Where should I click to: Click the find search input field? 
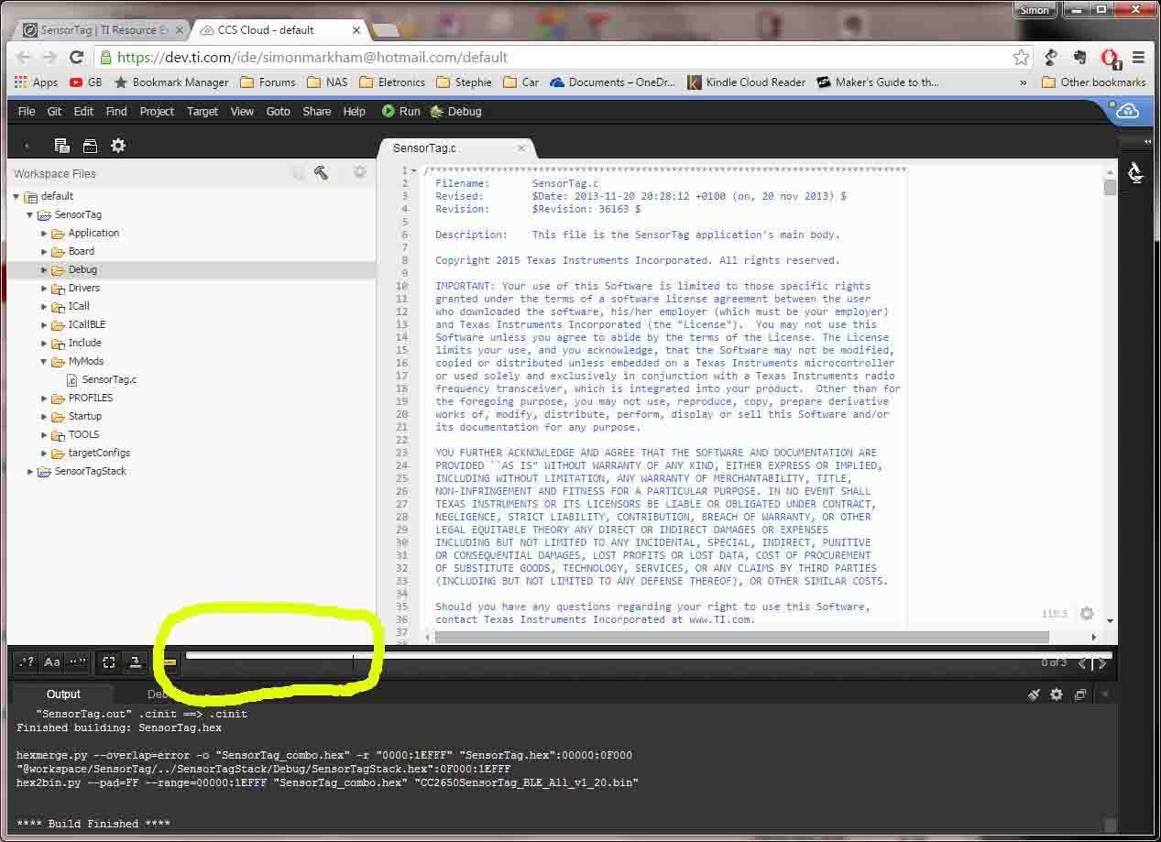pyautogui.click(x=605, y=662)
